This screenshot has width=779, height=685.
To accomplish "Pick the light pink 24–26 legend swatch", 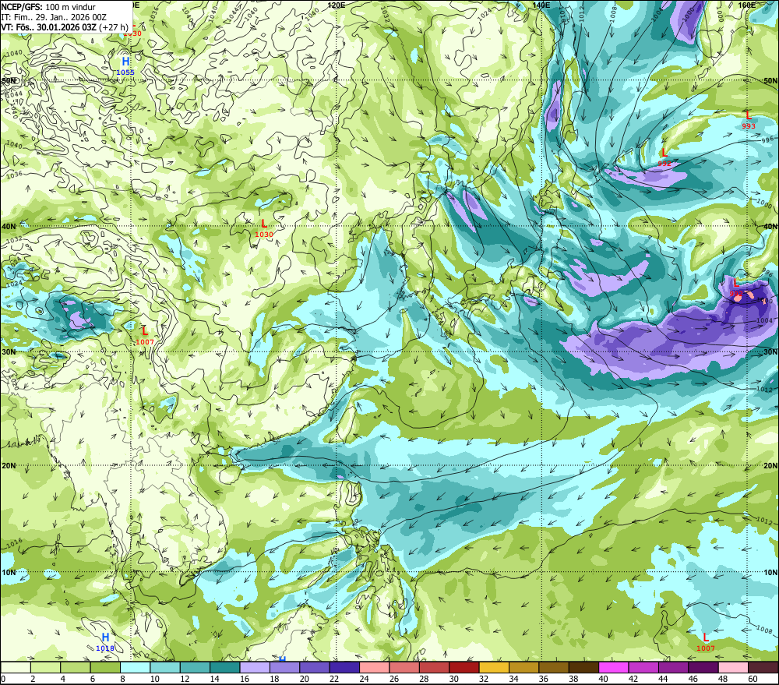I will coord(375,667).
